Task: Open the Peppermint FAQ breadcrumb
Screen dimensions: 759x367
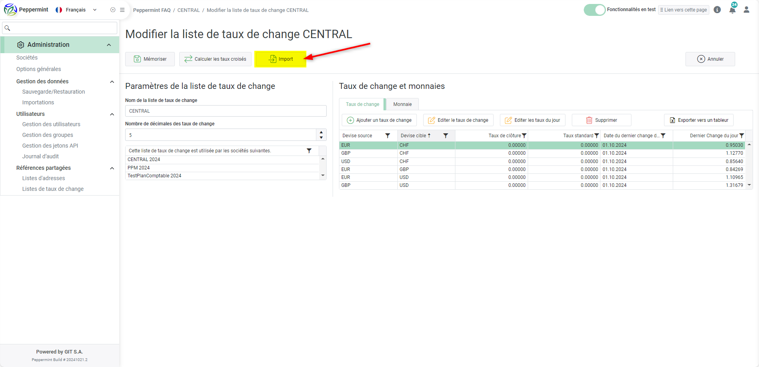Action: tap(152, 10)
